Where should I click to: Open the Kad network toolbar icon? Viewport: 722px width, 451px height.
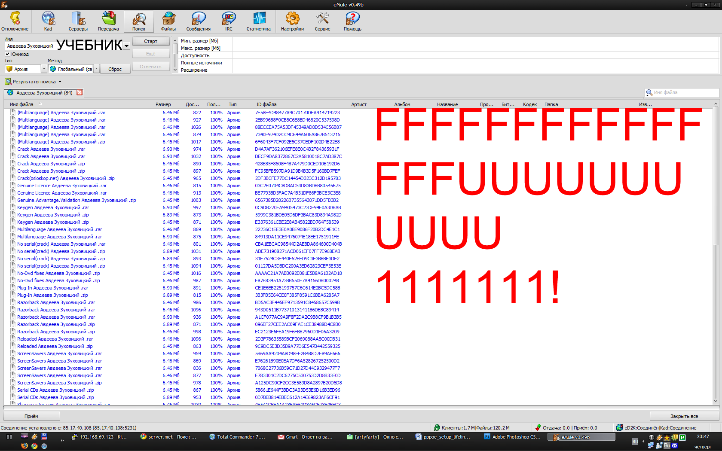(48, 21)
